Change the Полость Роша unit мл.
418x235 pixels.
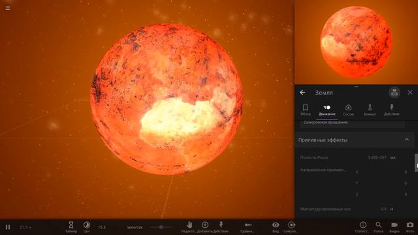[x=393, y=157]
